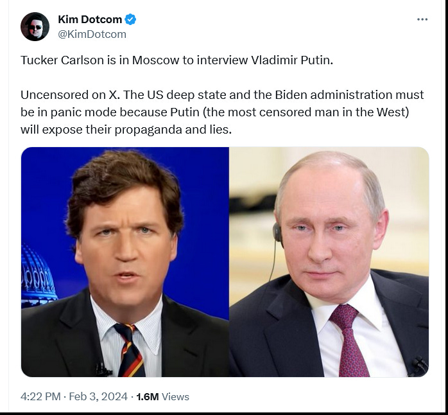Click 'Biden administration' in the tweet text
The height and width of the screenshot is (415, 448).
[x=334, y=94]
